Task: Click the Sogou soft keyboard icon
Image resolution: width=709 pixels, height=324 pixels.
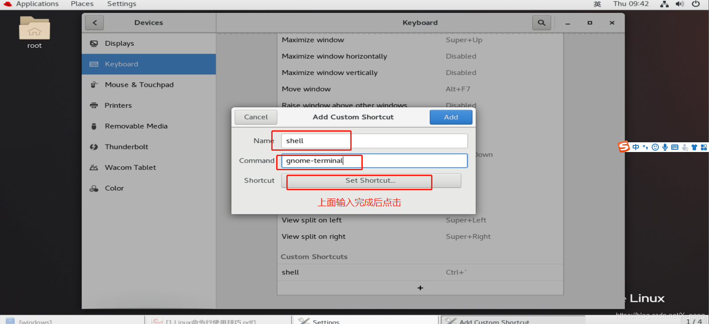Action: point(675,147)
